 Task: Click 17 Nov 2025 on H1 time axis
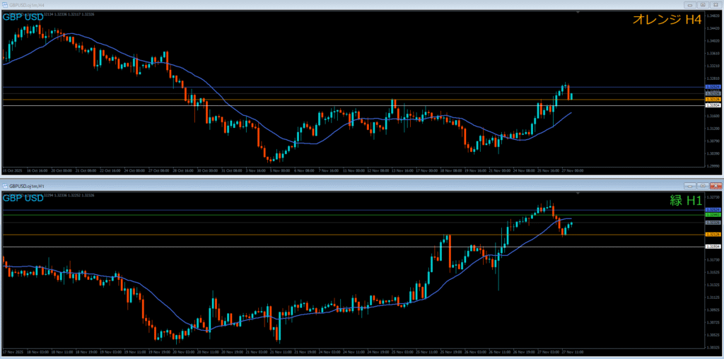click(11, 352)
